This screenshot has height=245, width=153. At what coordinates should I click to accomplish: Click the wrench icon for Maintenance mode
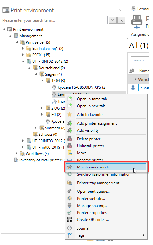[69, 167]
